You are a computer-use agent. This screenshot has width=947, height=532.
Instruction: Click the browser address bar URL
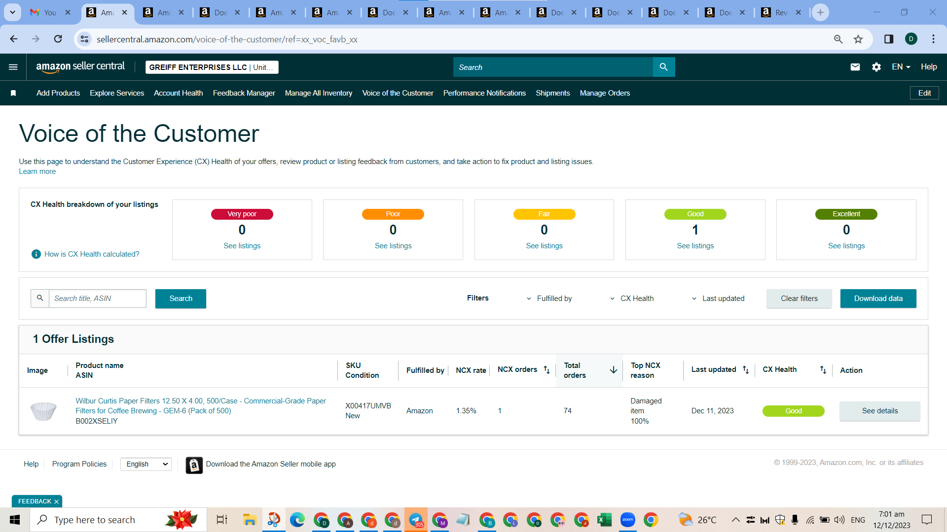(227, 39)
